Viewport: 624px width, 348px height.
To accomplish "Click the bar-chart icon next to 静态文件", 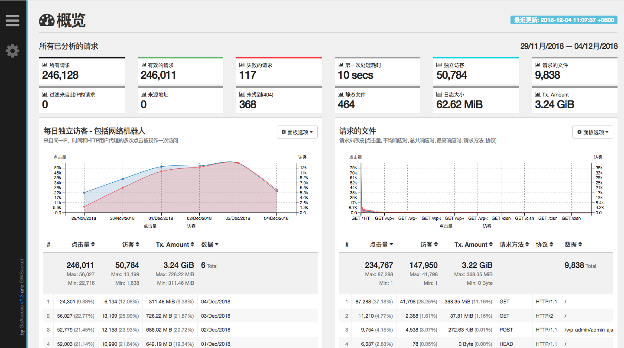I will [341, 94].
